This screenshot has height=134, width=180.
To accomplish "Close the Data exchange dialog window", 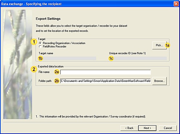I will point(176,4).
